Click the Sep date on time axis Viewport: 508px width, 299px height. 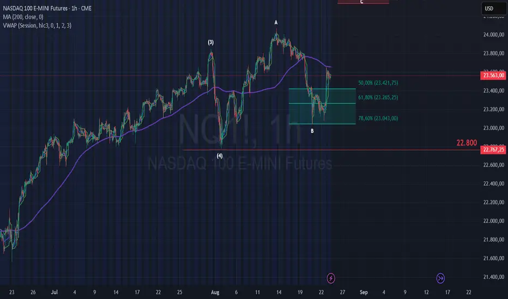tap(364, 292)
